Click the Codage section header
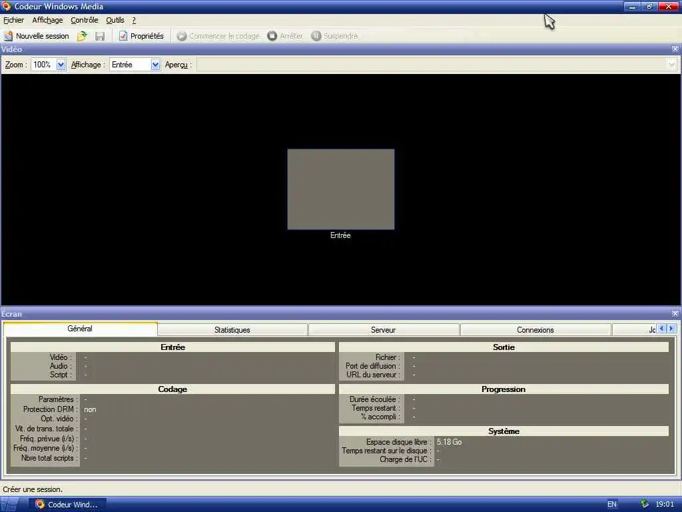Screen dimensions: 682x512 coord(172,389)
